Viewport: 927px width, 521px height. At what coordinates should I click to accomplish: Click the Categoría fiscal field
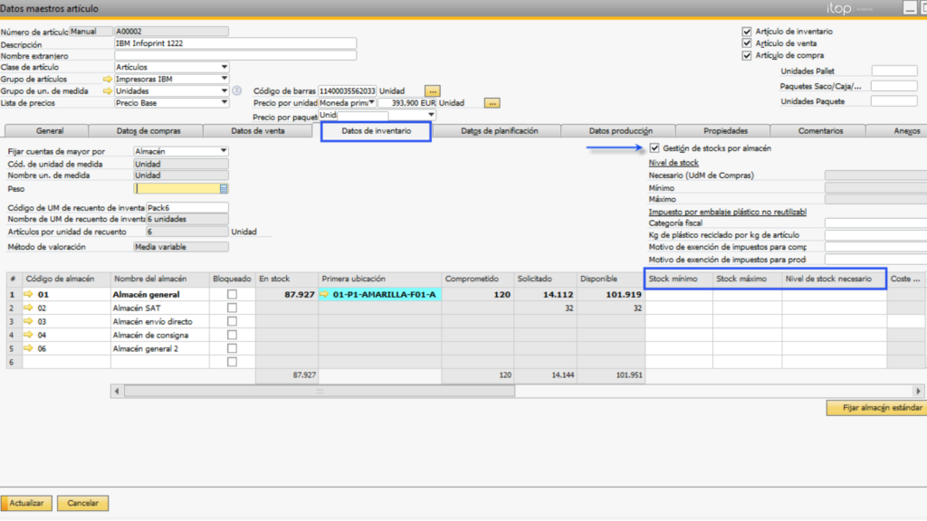[x=875, y=223]
